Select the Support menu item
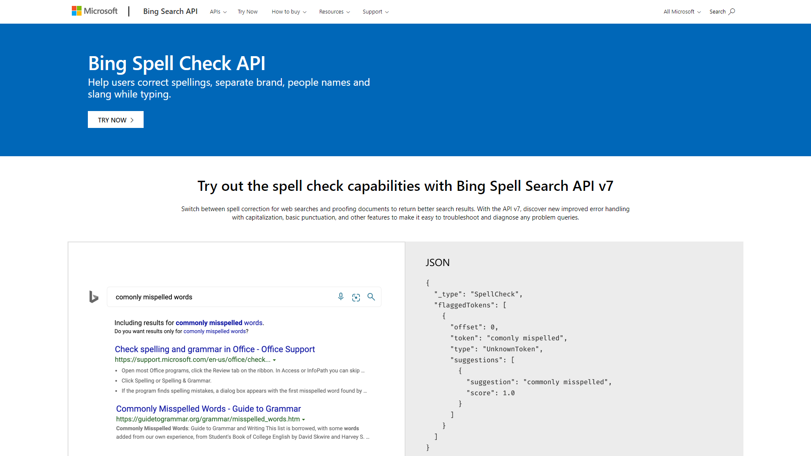Viewport: 811px width, 456px height. click(x=373, y=12)
